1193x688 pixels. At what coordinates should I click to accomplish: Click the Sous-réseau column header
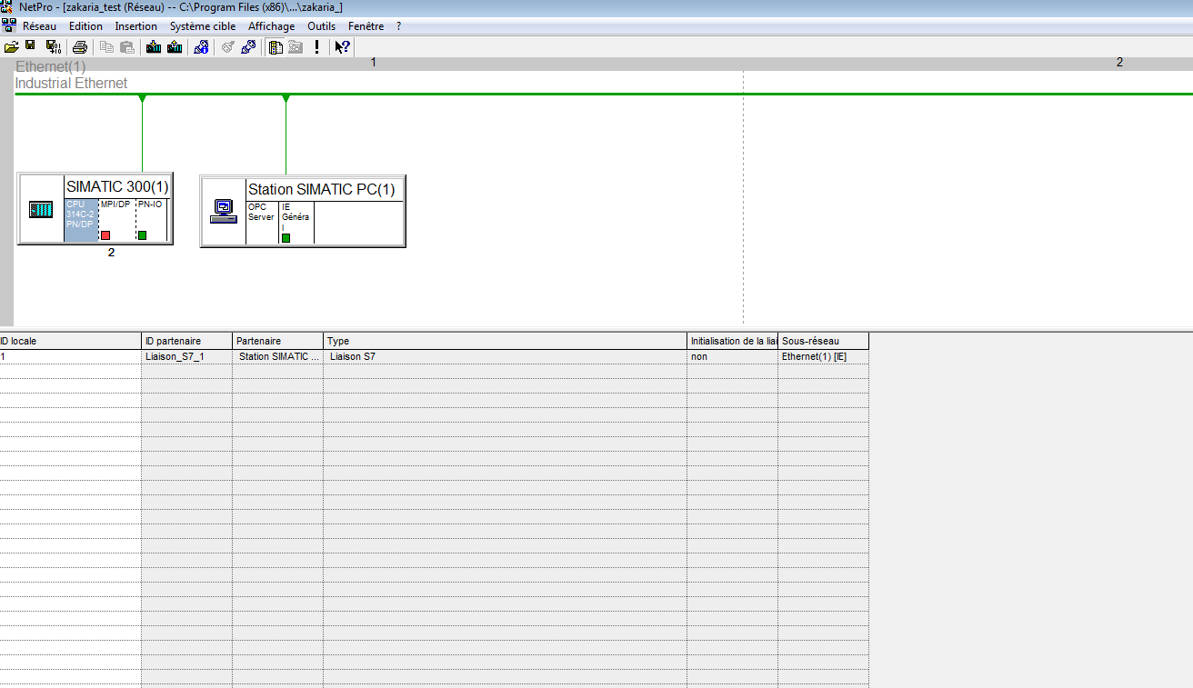[x=822, y=341]
